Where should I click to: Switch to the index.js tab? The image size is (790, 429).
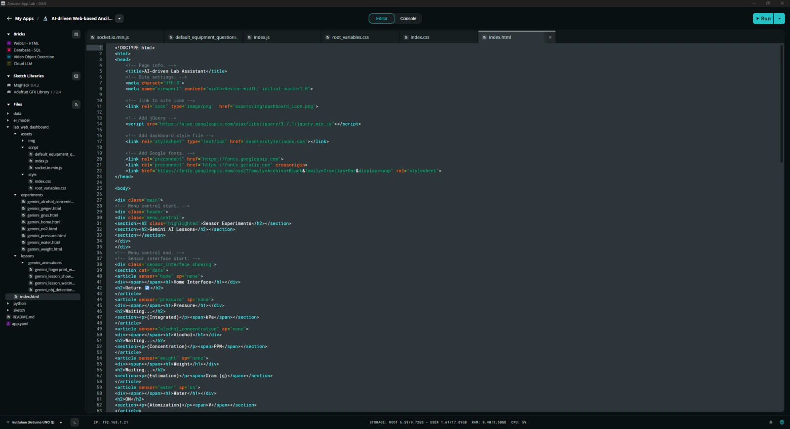282,37
